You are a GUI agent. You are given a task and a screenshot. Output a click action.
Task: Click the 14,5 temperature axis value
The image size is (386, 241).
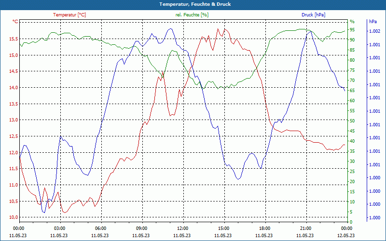14,71
